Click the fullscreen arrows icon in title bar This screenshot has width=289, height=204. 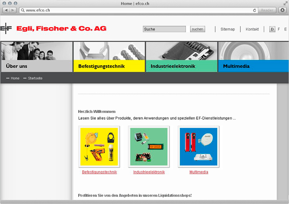point(286,3)
